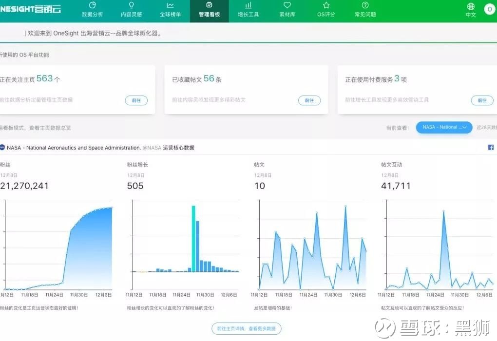Click 前往 button on followed pages card

[x=136, y=100]
